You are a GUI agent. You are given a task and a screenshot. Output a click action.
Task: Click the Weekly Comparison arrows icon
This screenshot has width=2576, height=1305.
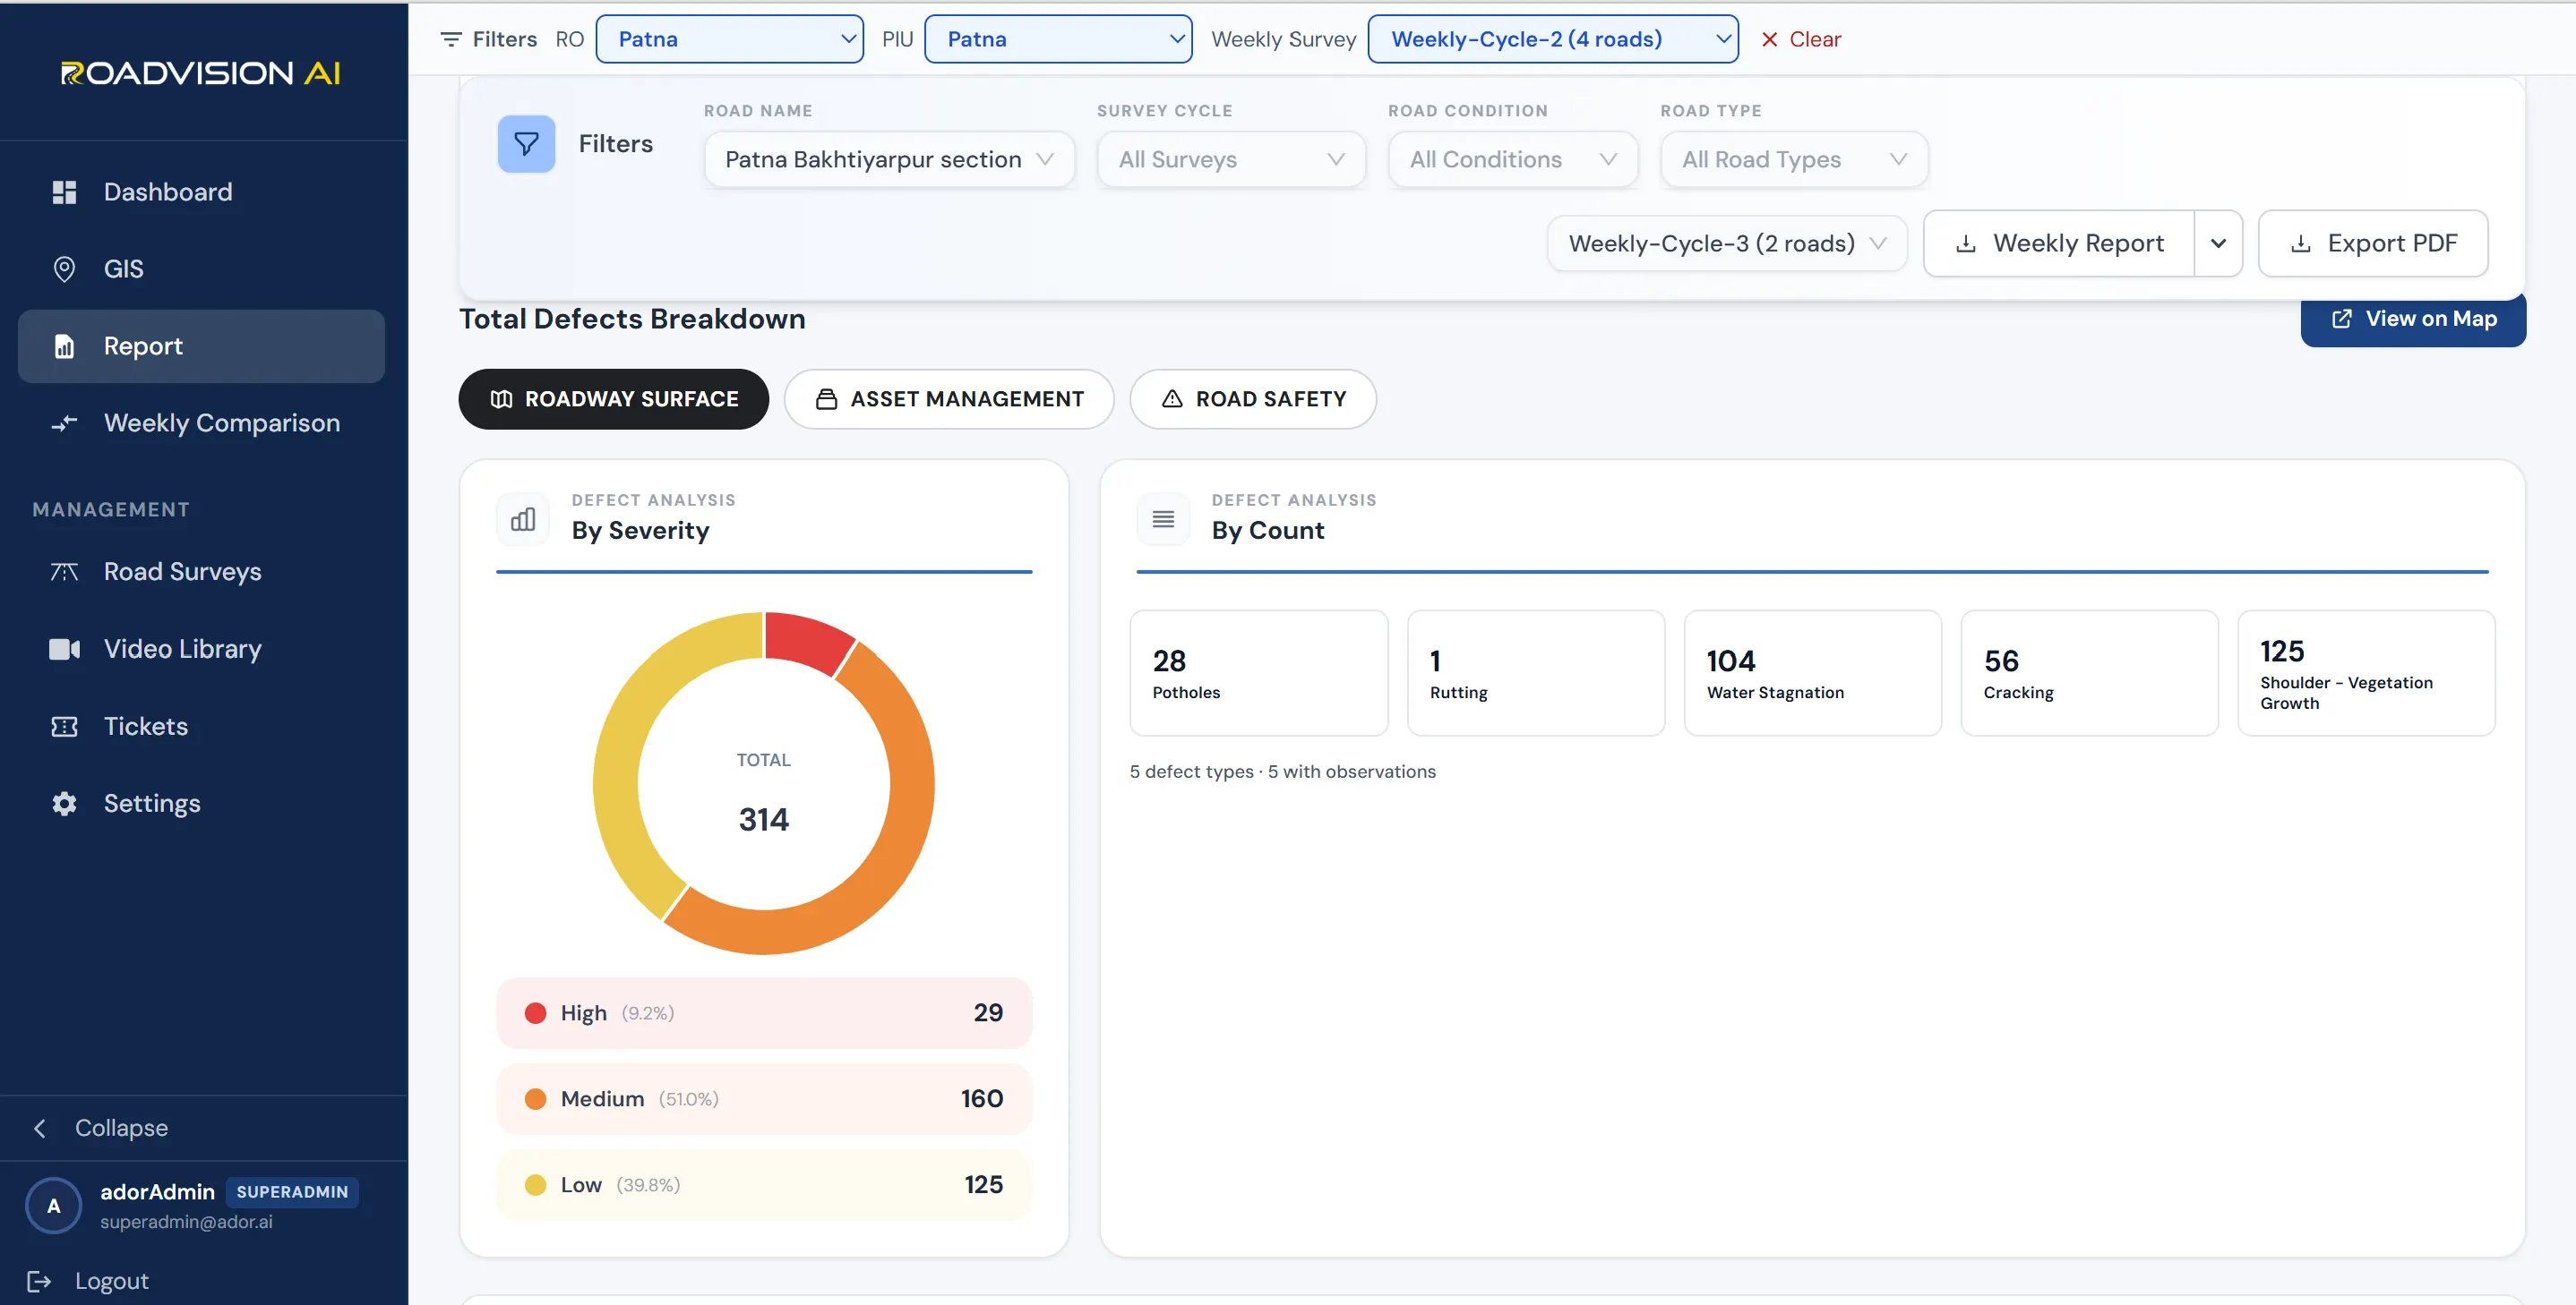(64, 423)
